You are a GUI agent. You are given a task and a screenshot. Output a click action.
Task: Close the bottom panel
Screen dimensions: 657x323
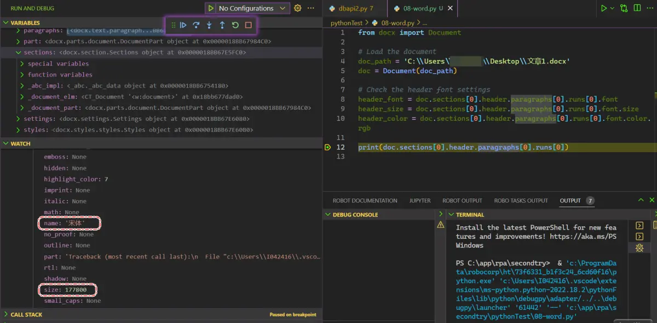tap(652, 201)
